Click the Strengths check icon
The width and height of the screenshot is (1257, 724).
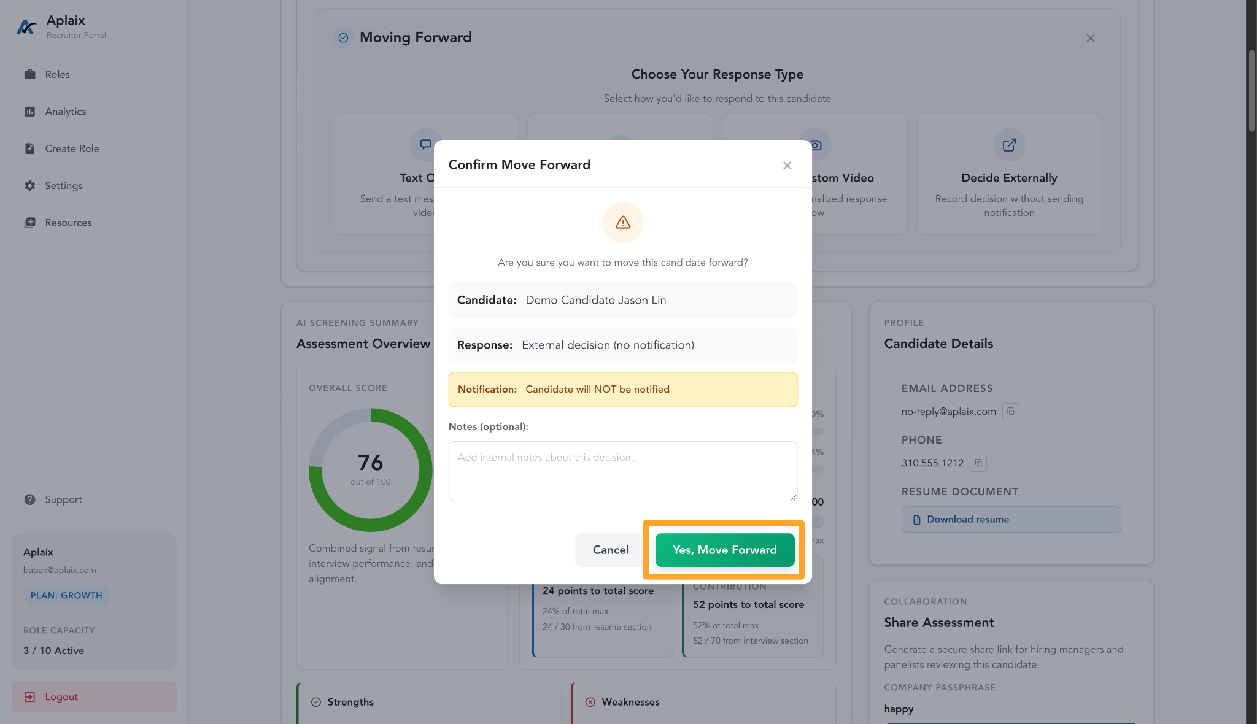(x=316, y=702)
